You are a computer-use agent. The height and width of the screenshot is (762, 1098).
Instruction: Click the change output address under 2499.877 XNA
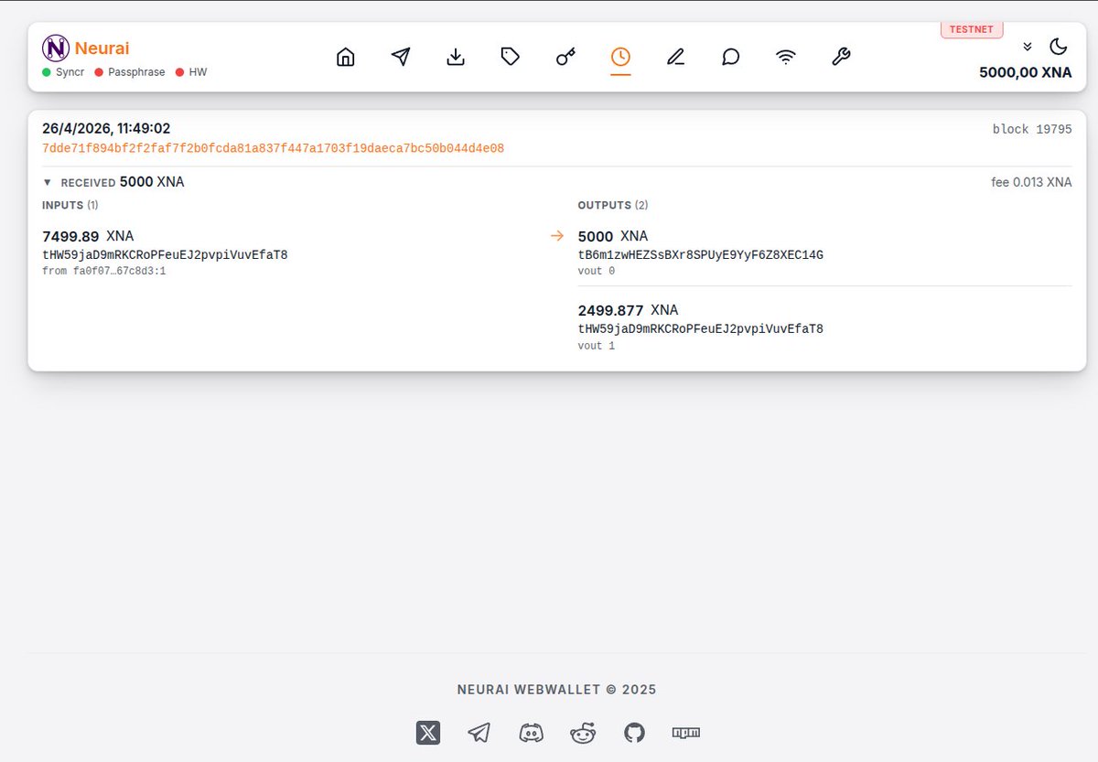pyautogui.click(x=701, y=328)
